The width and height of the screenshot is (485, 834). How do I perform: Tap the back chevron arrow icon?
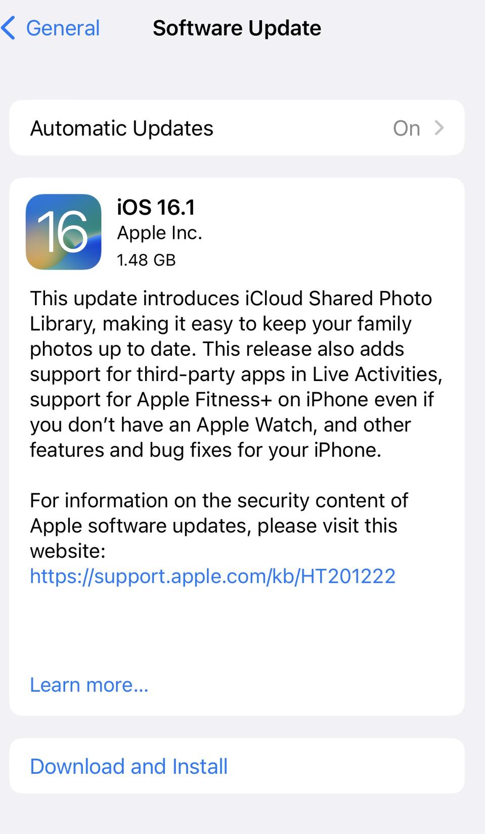(9, 28)
